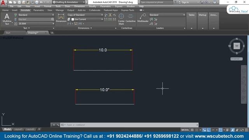Screen dimensions: 249x140
Task: Toggle Clean Screen in status bar
Action: point(242,130)
